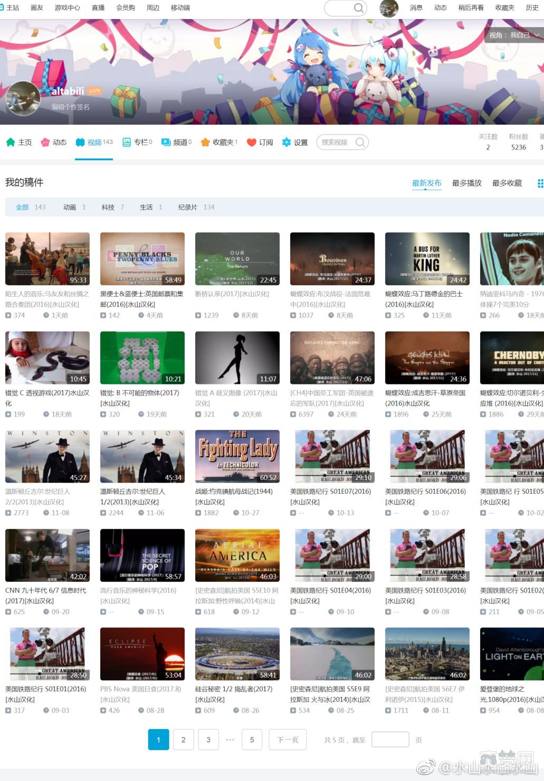
Task: Click the 跳至 page number input field
Action: point(390,740)
